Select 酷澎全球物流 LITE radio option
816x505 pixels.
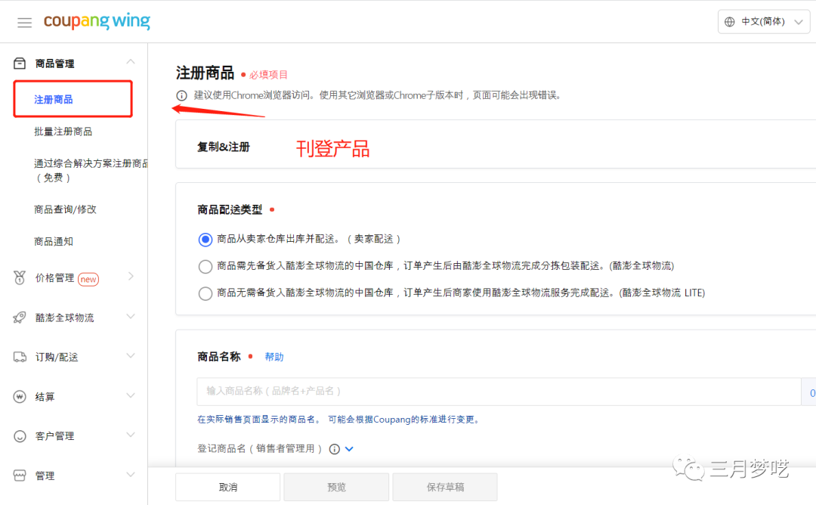coord(205,293)
